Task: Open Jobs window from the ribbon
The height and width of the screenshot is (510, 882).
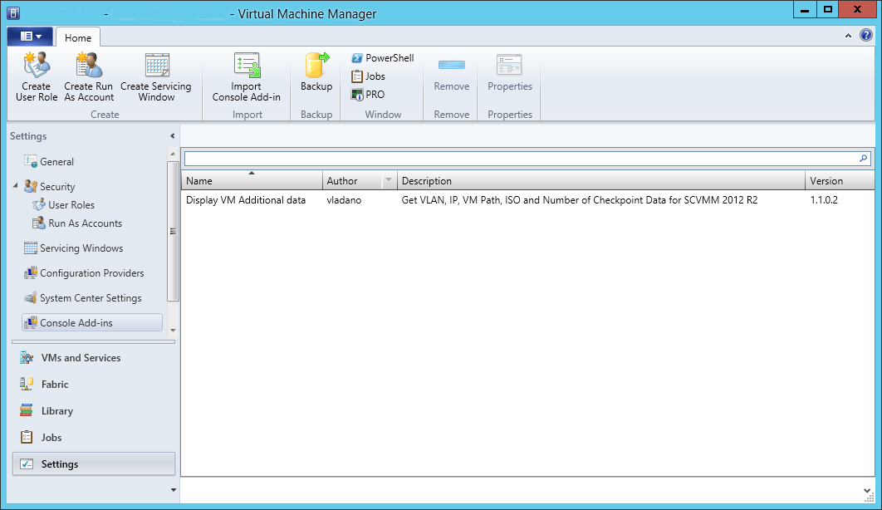Action: click(x=369, y=76)
